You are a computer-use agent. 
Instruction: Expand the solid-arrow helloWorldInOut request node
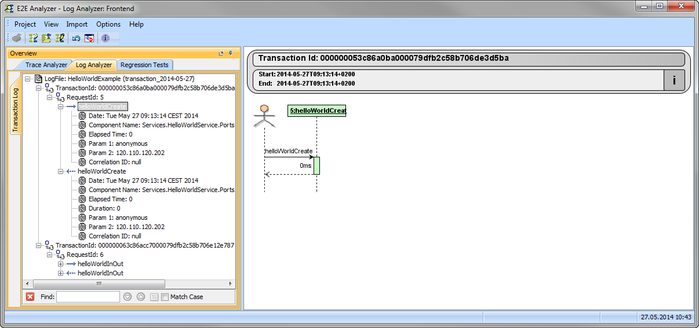click(61, 264)
